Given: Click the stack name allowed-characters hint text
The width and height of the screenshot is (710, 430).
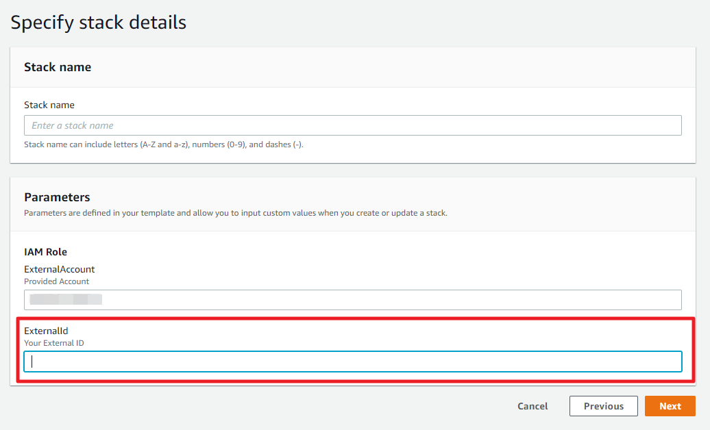Looking at the screenshot, I should (x=163, y=144).
